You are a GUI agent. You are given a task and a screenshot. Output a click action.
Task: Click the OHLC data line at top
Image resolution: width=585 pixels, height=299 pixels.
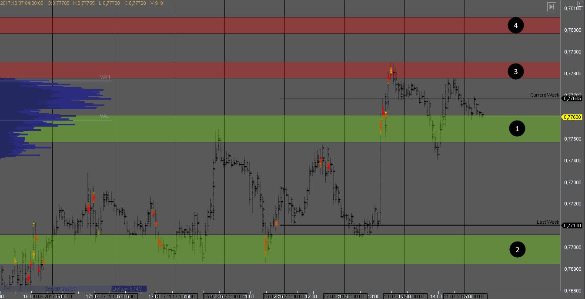[x=82, y=3]
